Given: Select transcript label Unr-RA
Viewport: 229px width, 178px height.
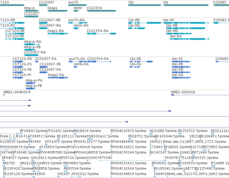Looking at the screenshot, I should (176, 36).
